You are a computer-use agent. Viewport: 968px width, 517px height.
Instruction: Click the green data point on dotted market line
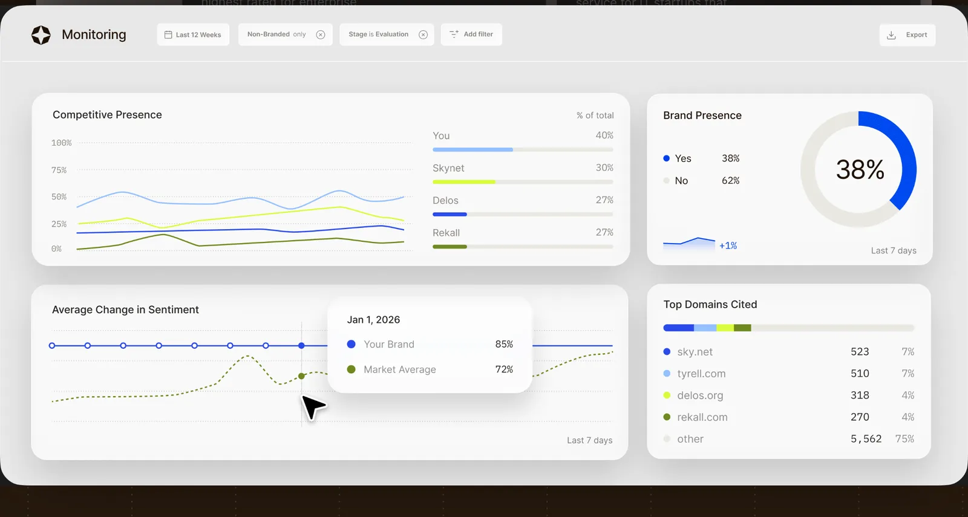click(301, 376)
